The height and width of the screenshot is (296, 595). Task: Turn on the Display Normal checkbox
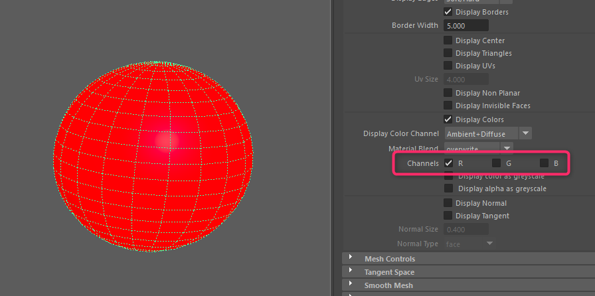point(448,203)
